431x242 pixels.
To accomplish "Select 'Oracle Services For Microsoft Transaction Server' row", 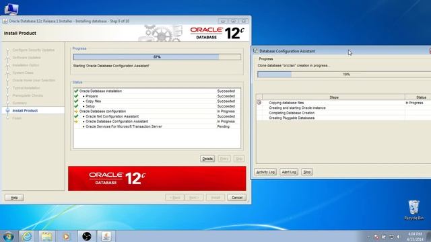I will 157,126.
